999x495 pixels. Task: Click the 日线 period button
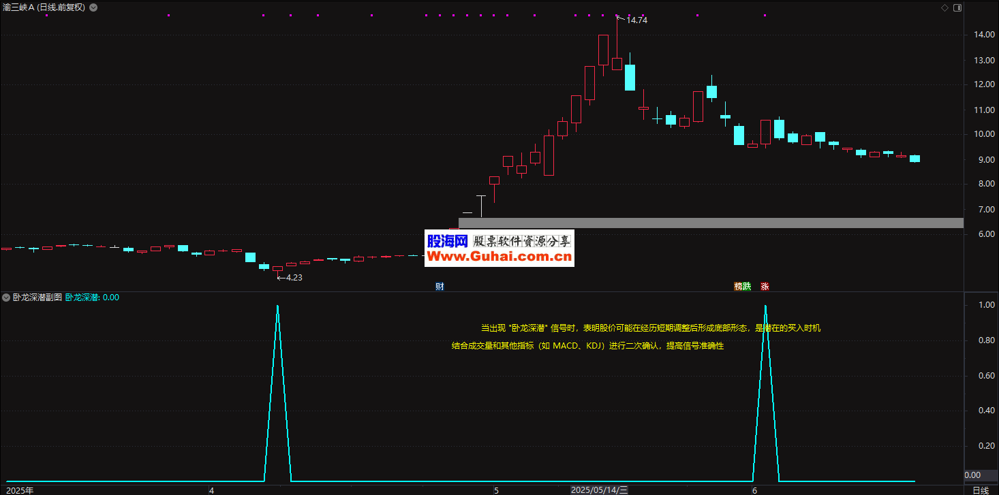pyautogui.click(x=981, y=490)
